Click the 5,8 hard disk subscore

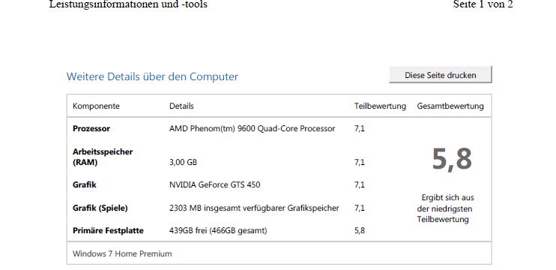[x=360, y=230]
